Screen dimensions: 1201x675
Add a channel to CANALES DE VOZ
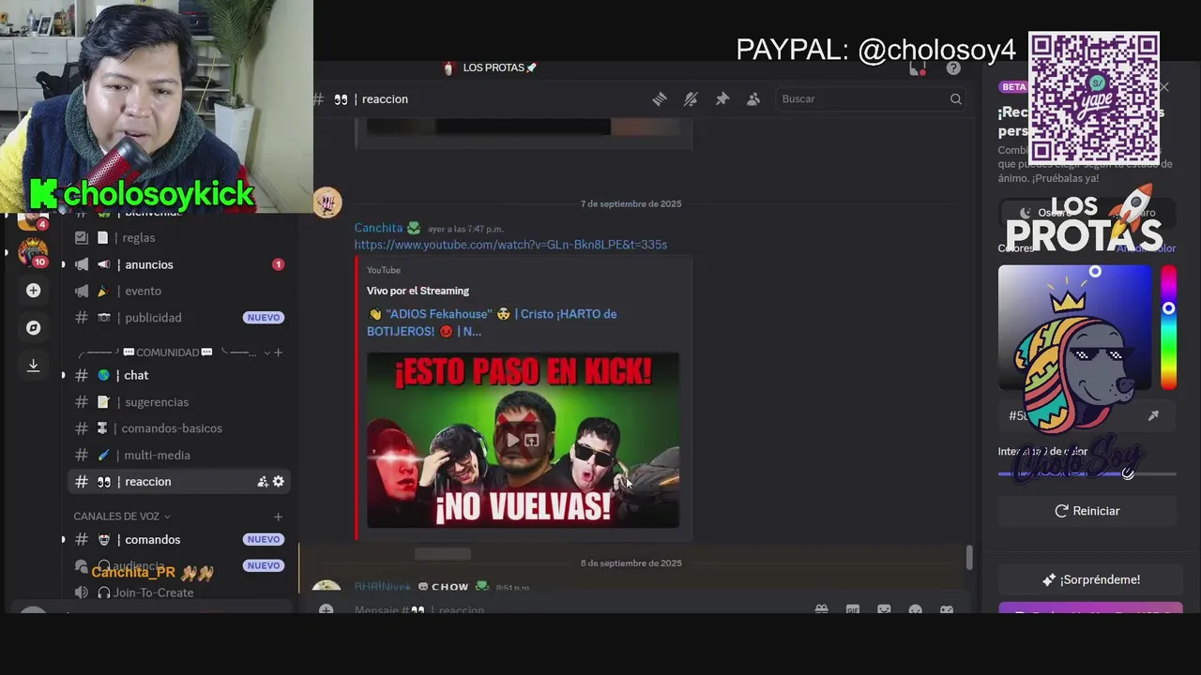tap(278, 517)
